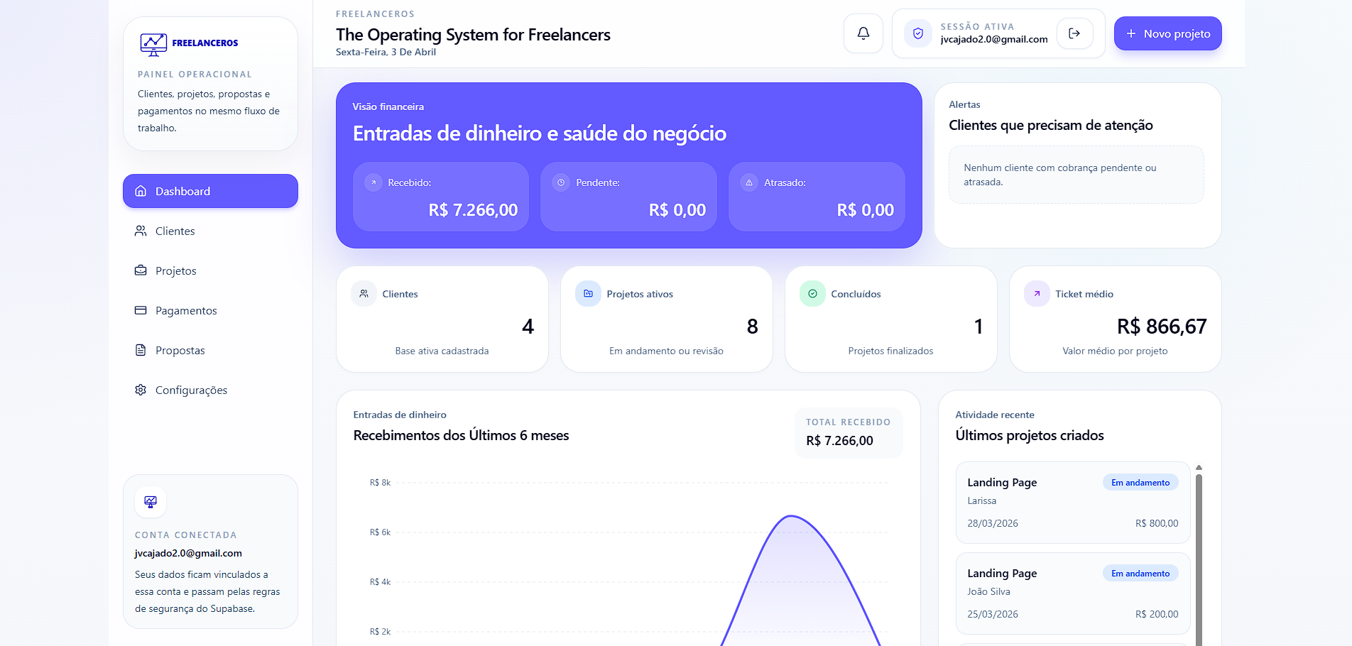Click the Propostas document icon

click(141, 350)
